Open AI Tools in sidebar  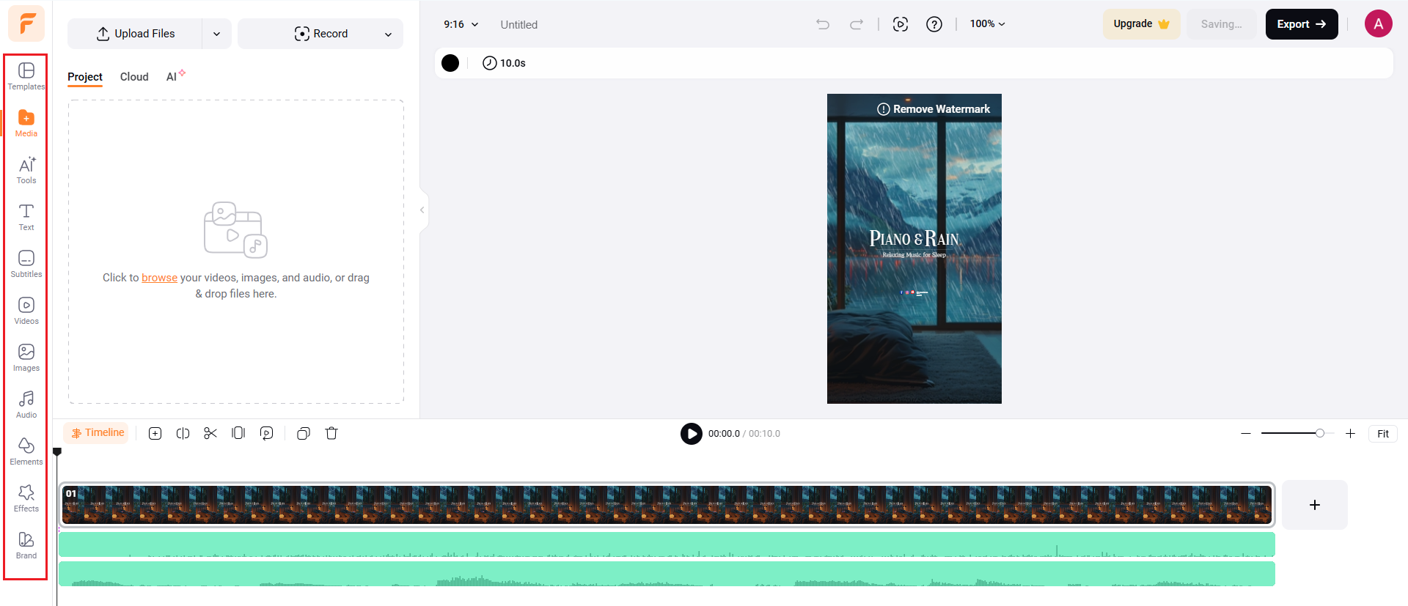click(26, 170)
